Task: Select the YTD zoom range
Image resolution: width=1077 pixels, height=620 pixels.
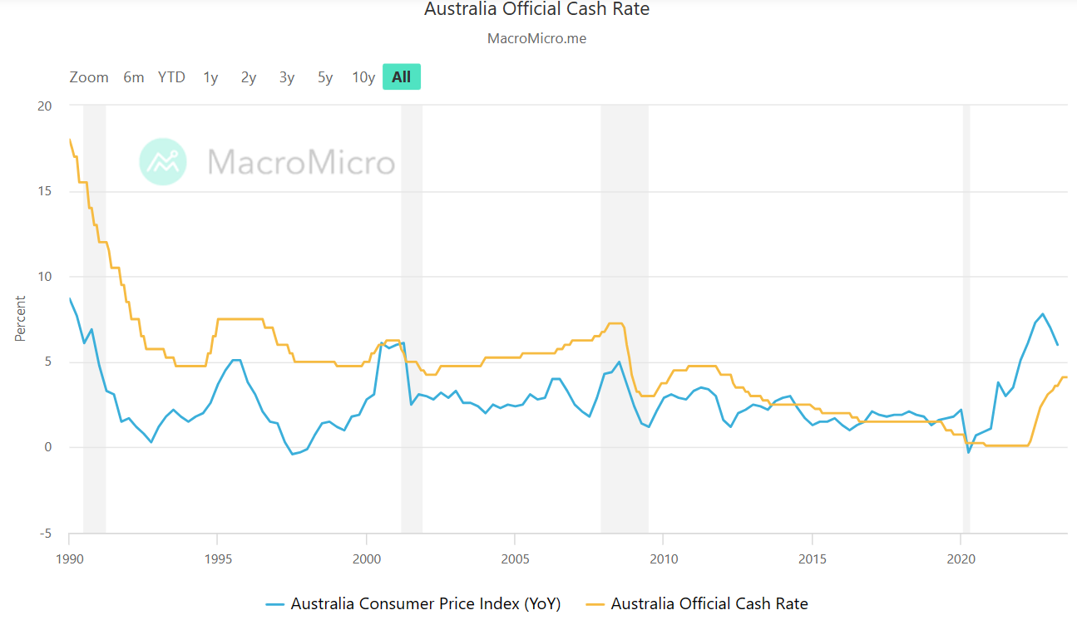Action: (x=171, y=77)
